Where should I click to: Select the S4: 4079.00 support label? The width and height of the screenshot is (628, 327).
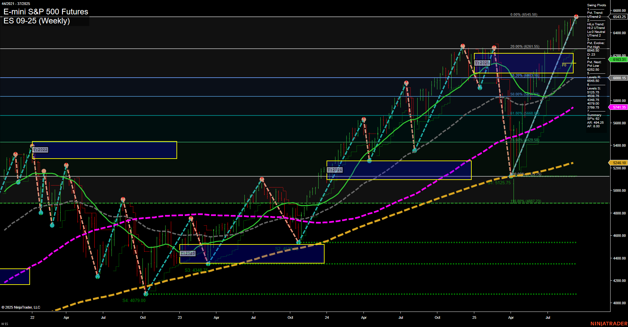(134, 300)
